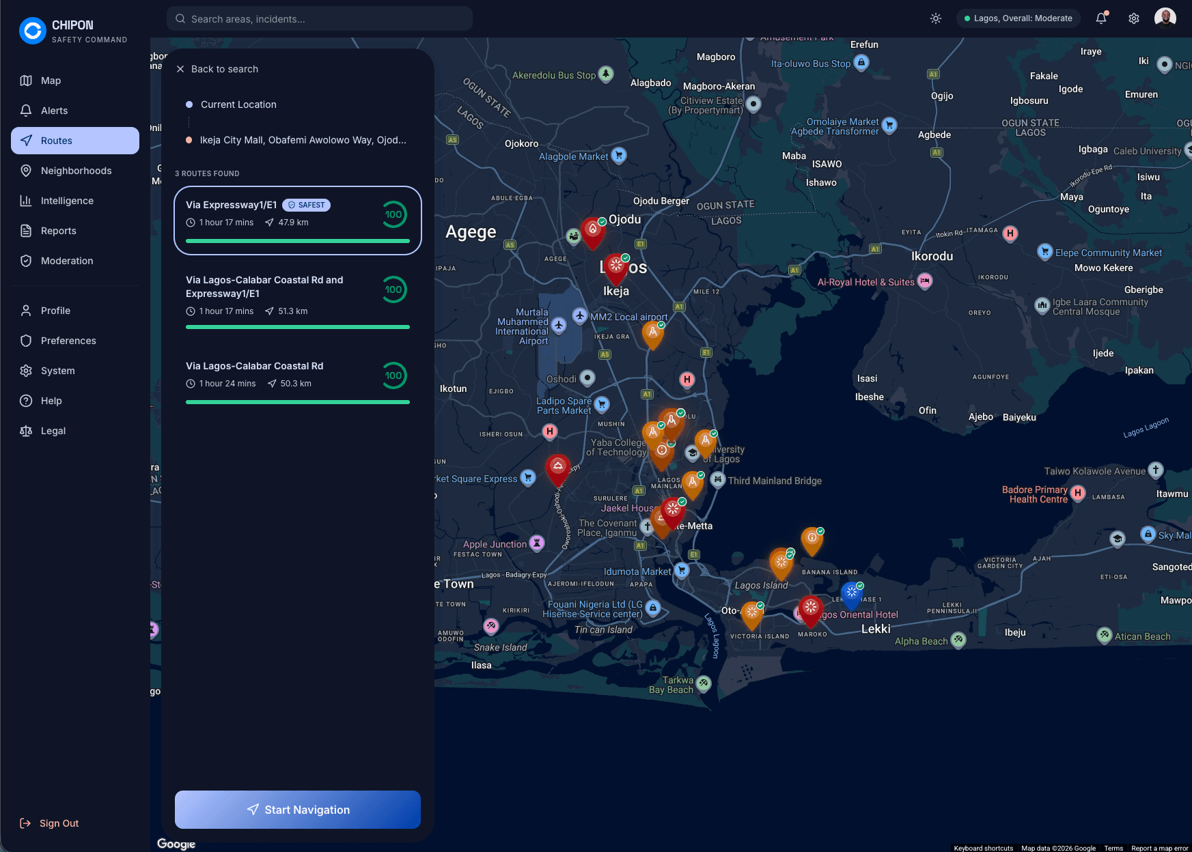Open the Moderation panel

66,260
